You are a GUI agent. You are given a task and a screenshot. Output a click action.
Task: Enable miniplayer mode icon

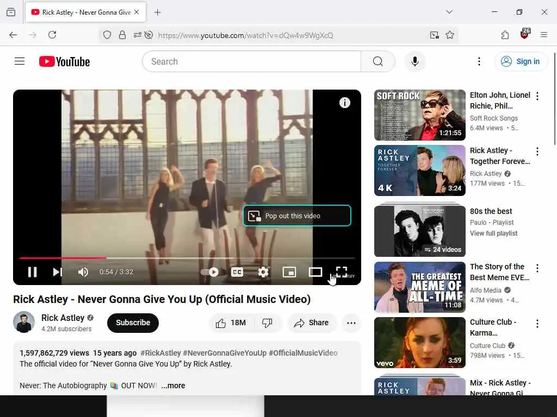pos(289,272)
